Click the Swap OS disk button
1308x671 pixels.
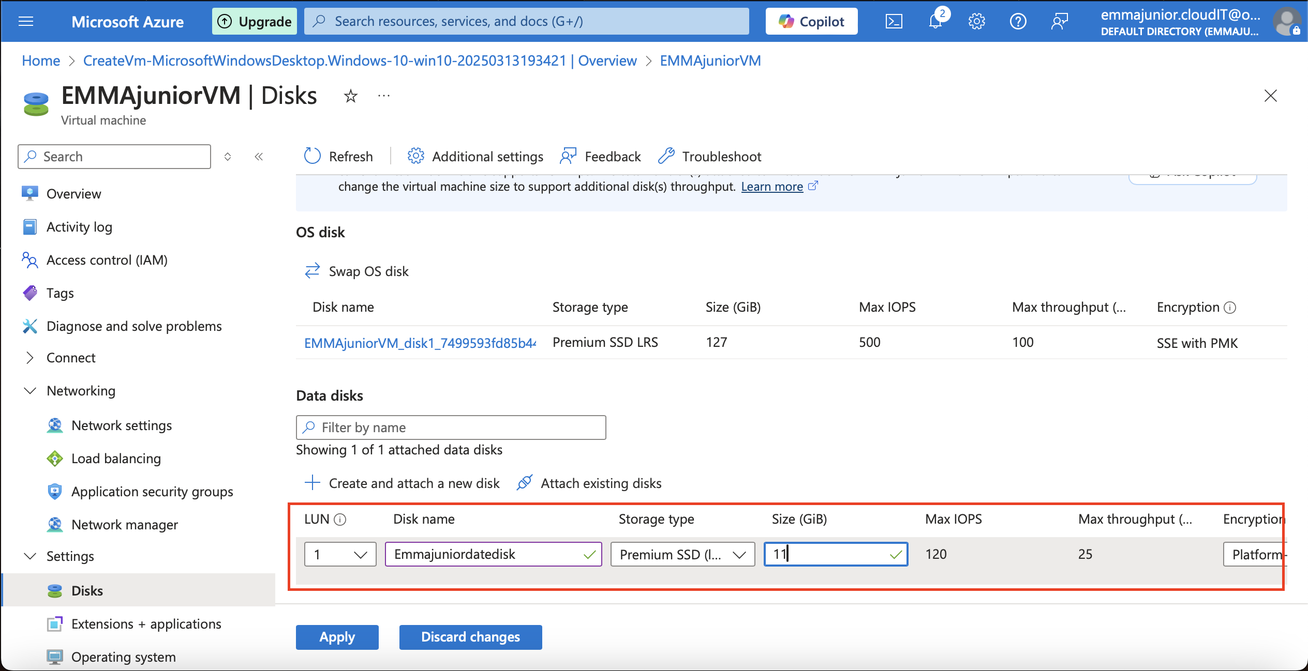(356, 271)
